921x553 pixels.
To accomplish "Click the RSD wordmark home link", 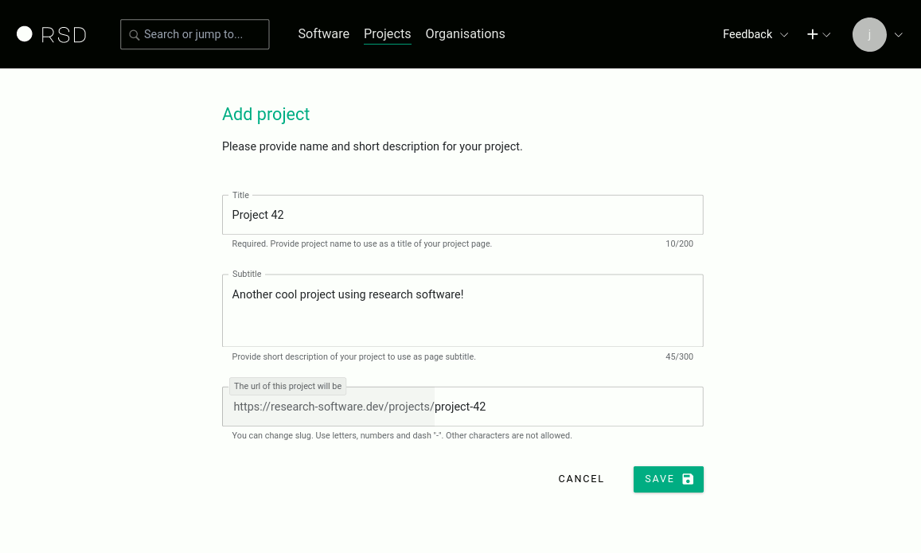I will coord(64,35).
